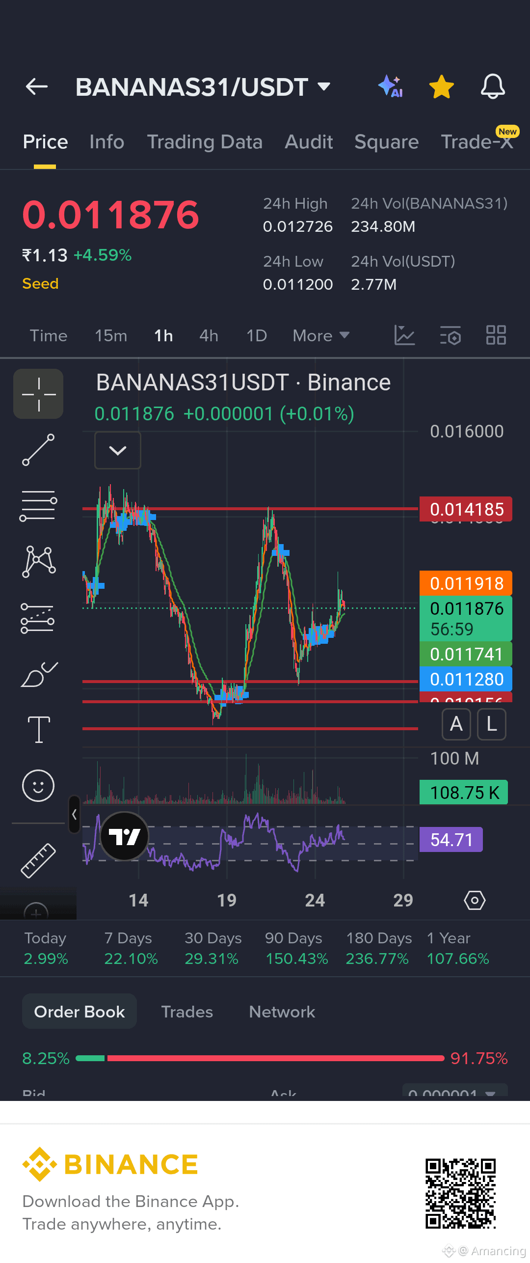Tap the back arrow icon
Image resolution: width=530 pixels, height=1263 pixels.
click(x=37, y=87)
